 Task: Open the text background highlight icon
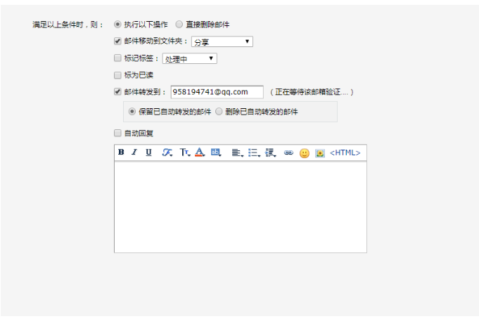[216, 152]
